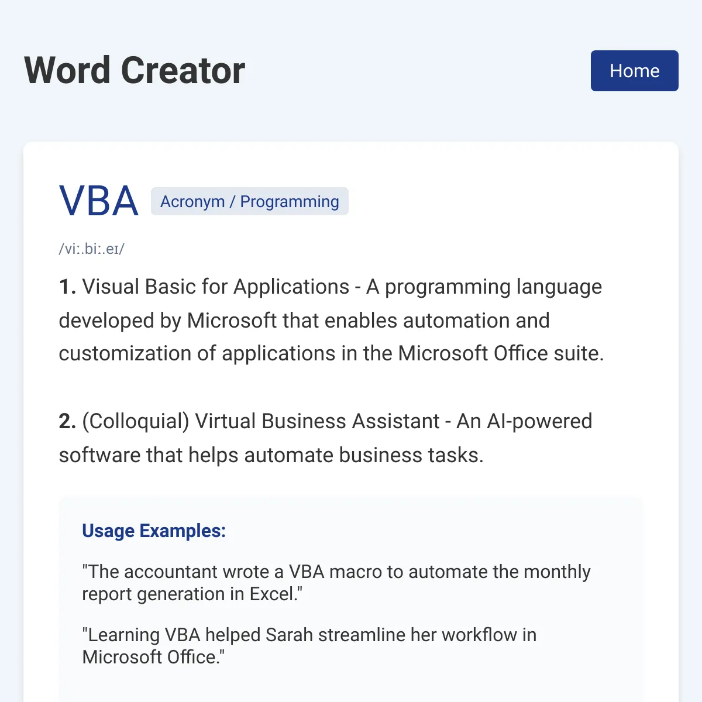Click the first definition number 1.
Image resolution: width=702 pixels, height=702 pixels.
coord(67,287)
